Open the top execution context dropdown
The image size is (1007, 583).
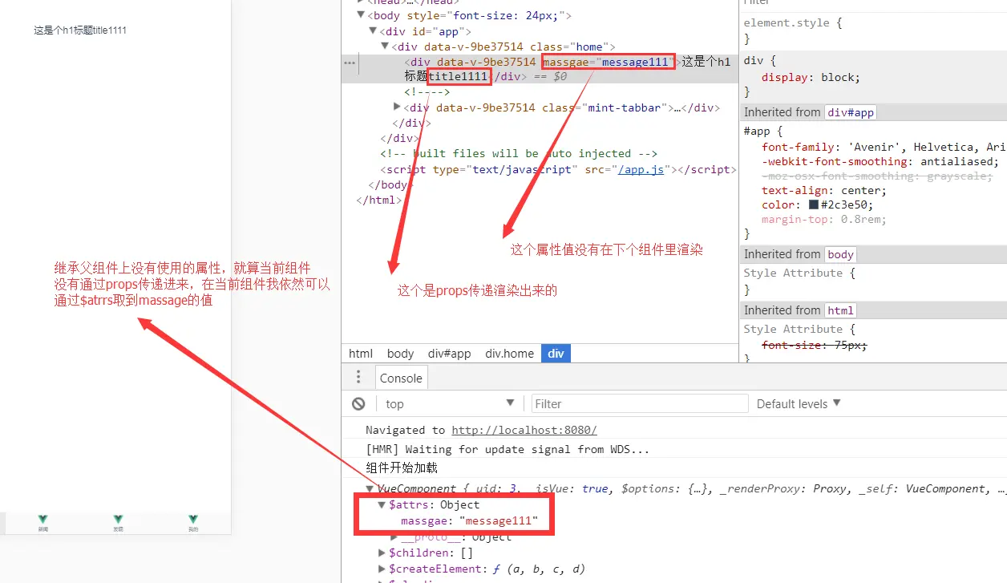450,403
